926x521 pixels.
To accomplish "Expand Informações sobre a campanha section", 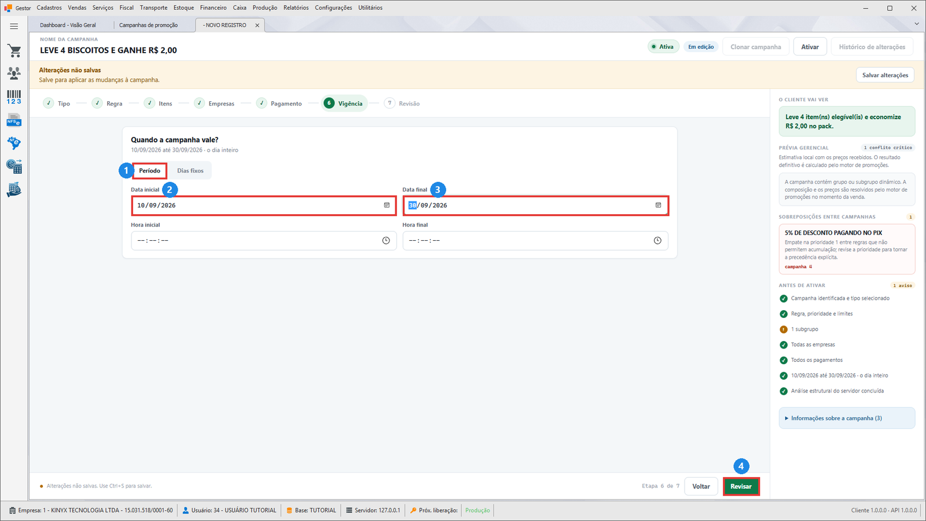I will [x=847, y=418].
